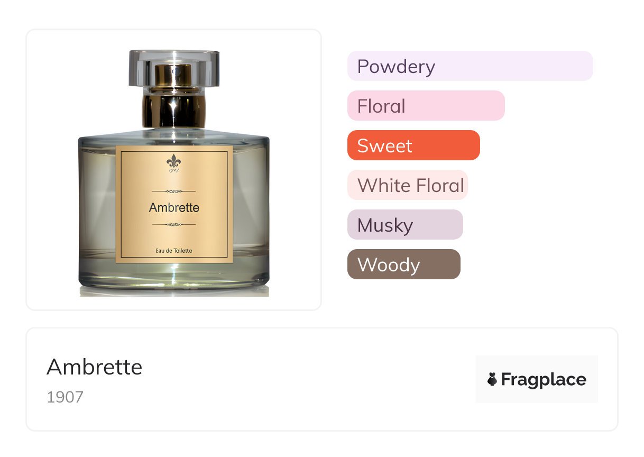Screen dimensions: 644x457
Task: Click the 1907 brand name
Action: 65,397
